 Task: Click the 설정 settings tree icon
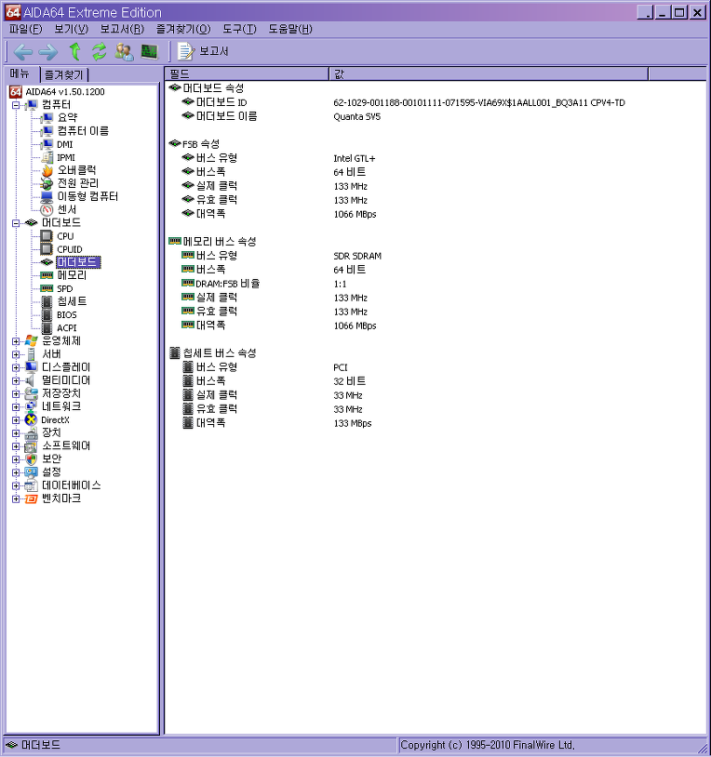32,472
